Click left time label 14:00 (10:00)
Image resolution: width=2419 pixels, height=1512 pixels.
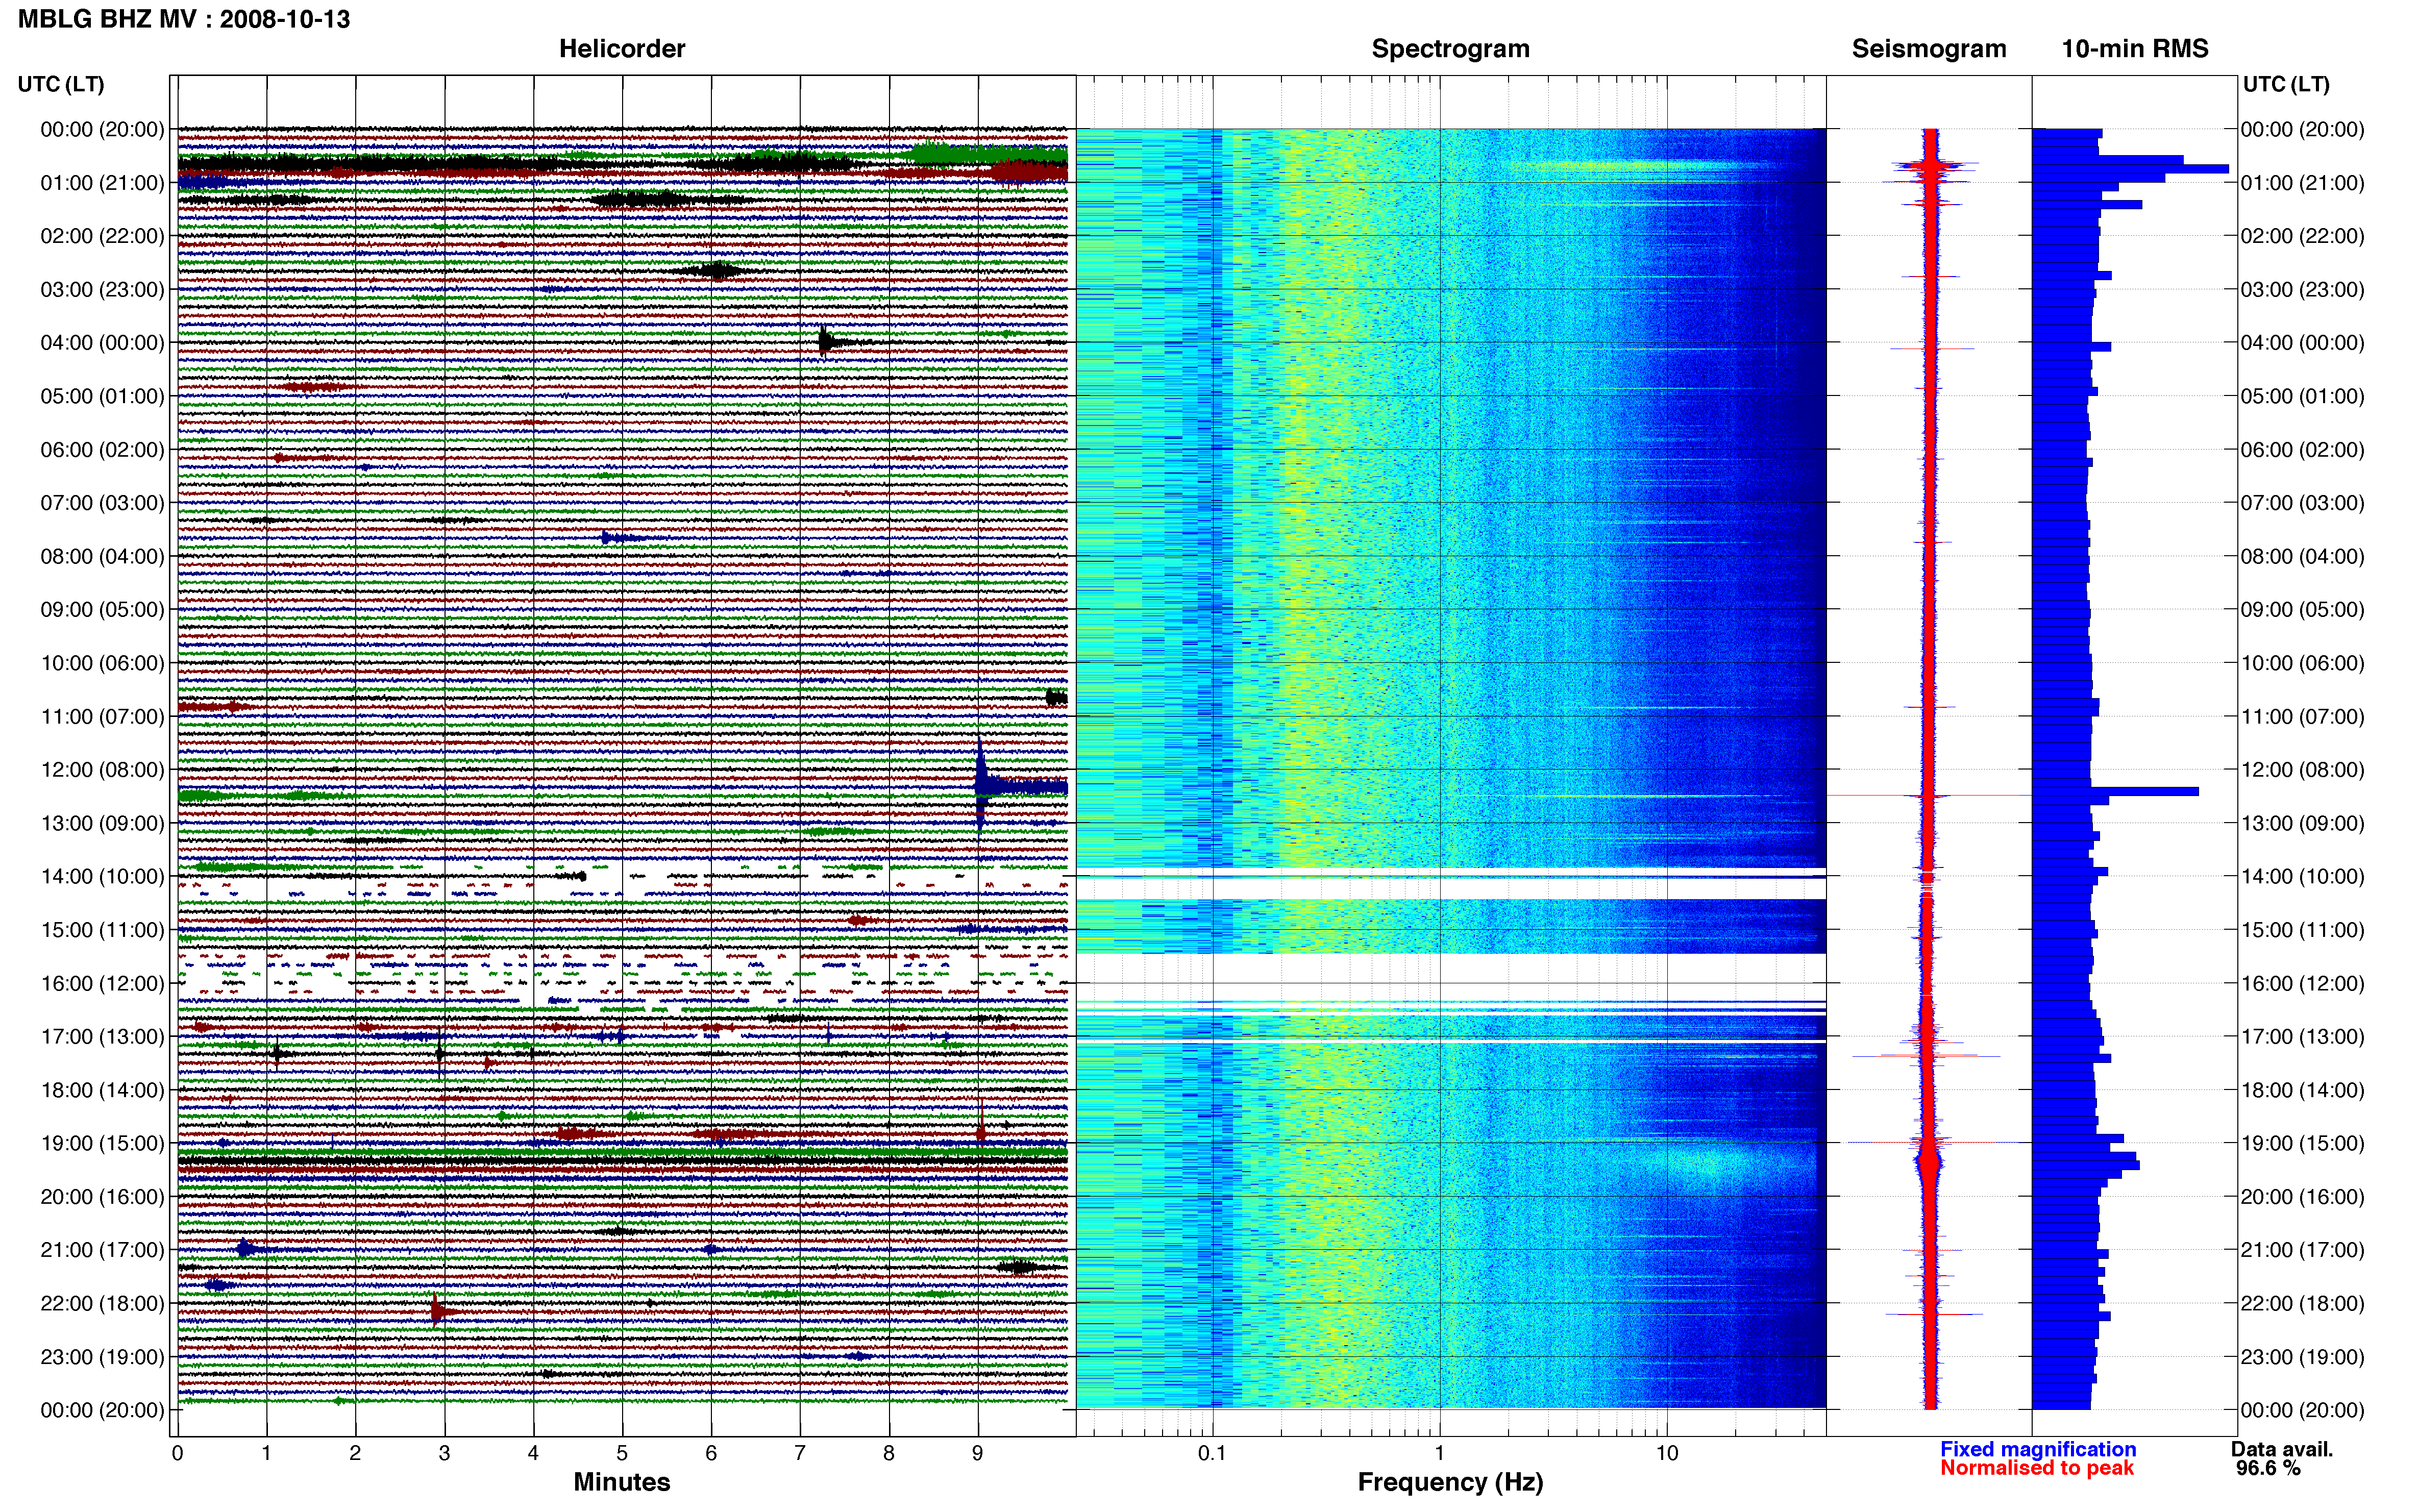coord(102,877)
